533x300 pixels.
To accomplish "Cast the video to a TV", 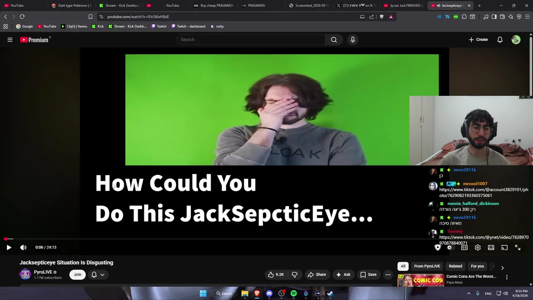I will click(504, 247).
